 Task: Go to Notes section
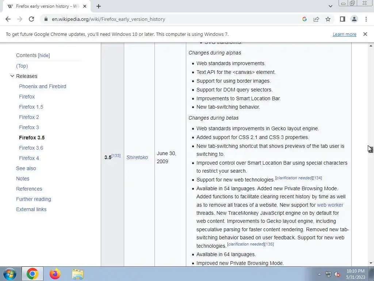click(23, 179)
